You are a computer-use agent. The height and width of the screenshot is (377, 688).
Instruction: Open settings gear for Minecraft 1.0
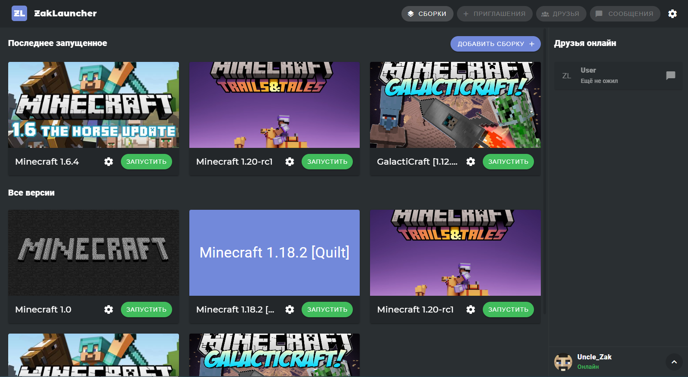(x=109, y=310)
